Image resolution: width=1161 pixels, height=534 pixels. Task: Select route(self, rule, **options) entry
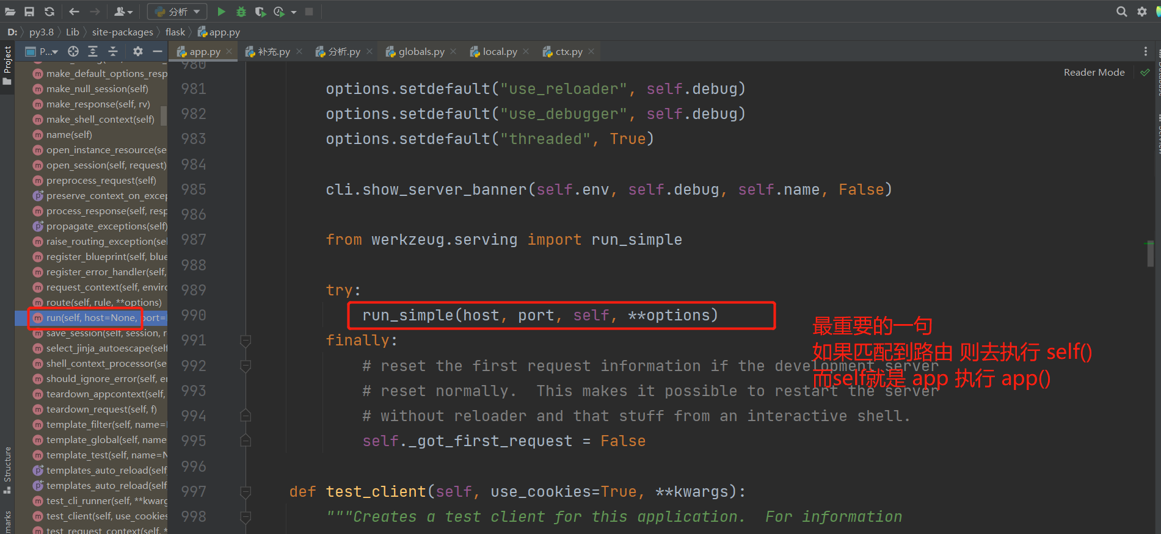pyautogui.click(x=104, y=302)
